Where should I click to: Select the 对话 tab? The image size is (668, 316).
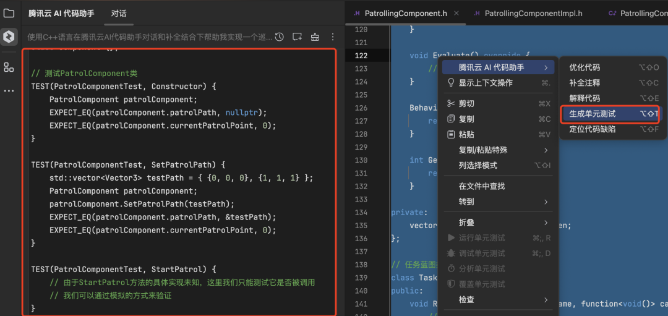(119, 13)
